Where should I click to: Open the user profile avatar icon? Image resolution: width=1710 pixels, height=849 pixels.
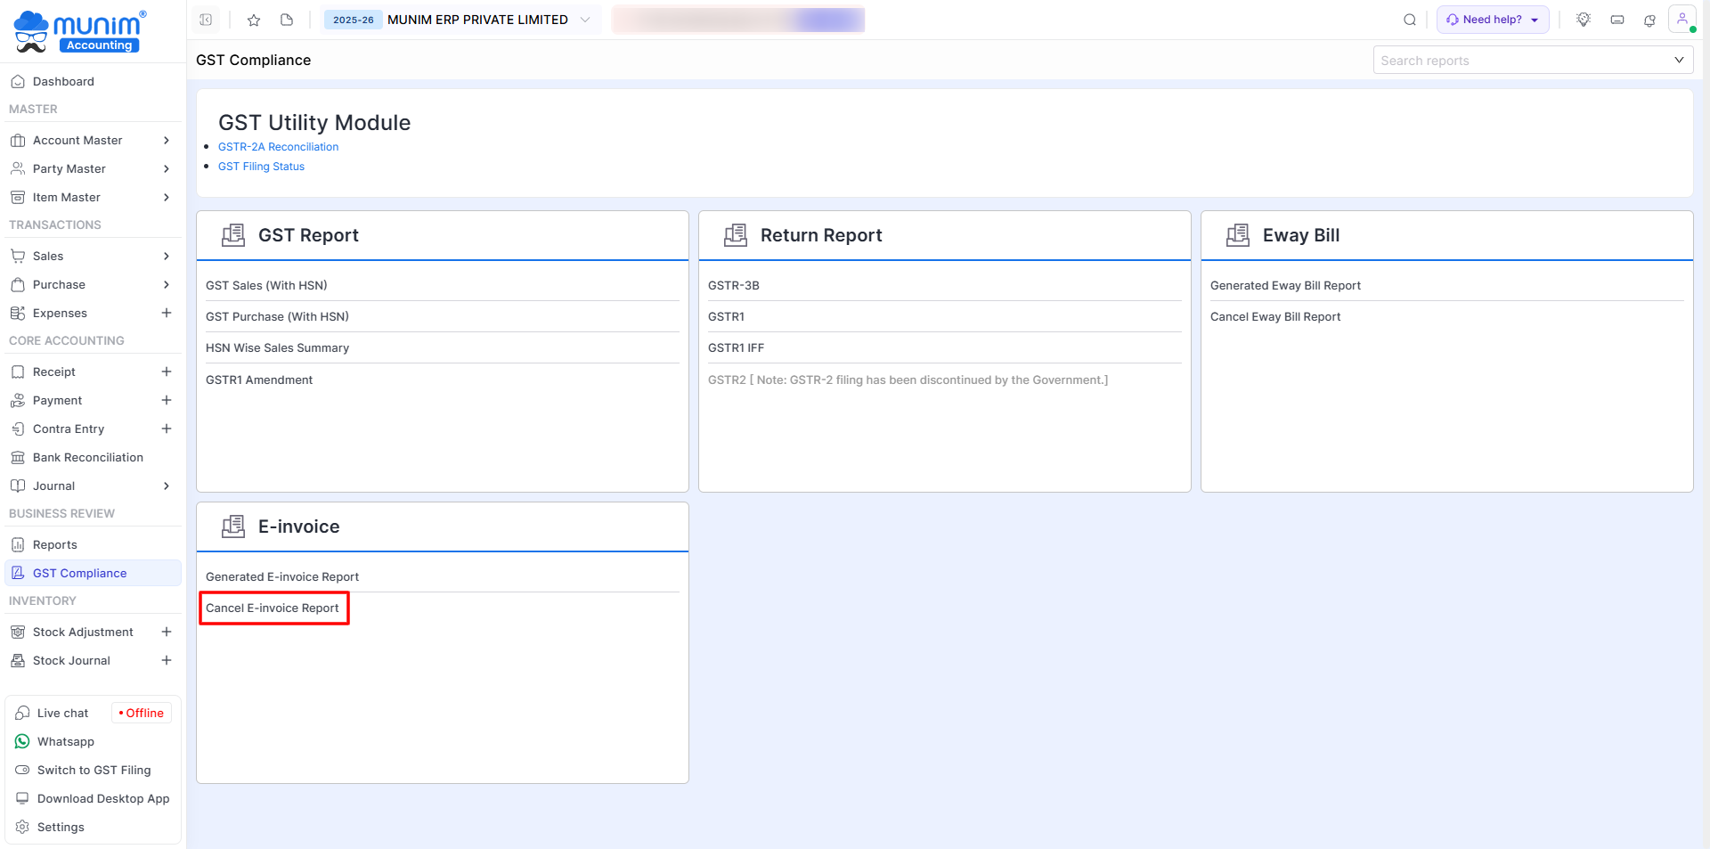pos(1681,20)
